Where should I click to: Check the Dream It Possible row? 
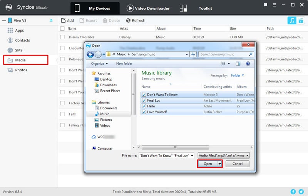[62, 37]
